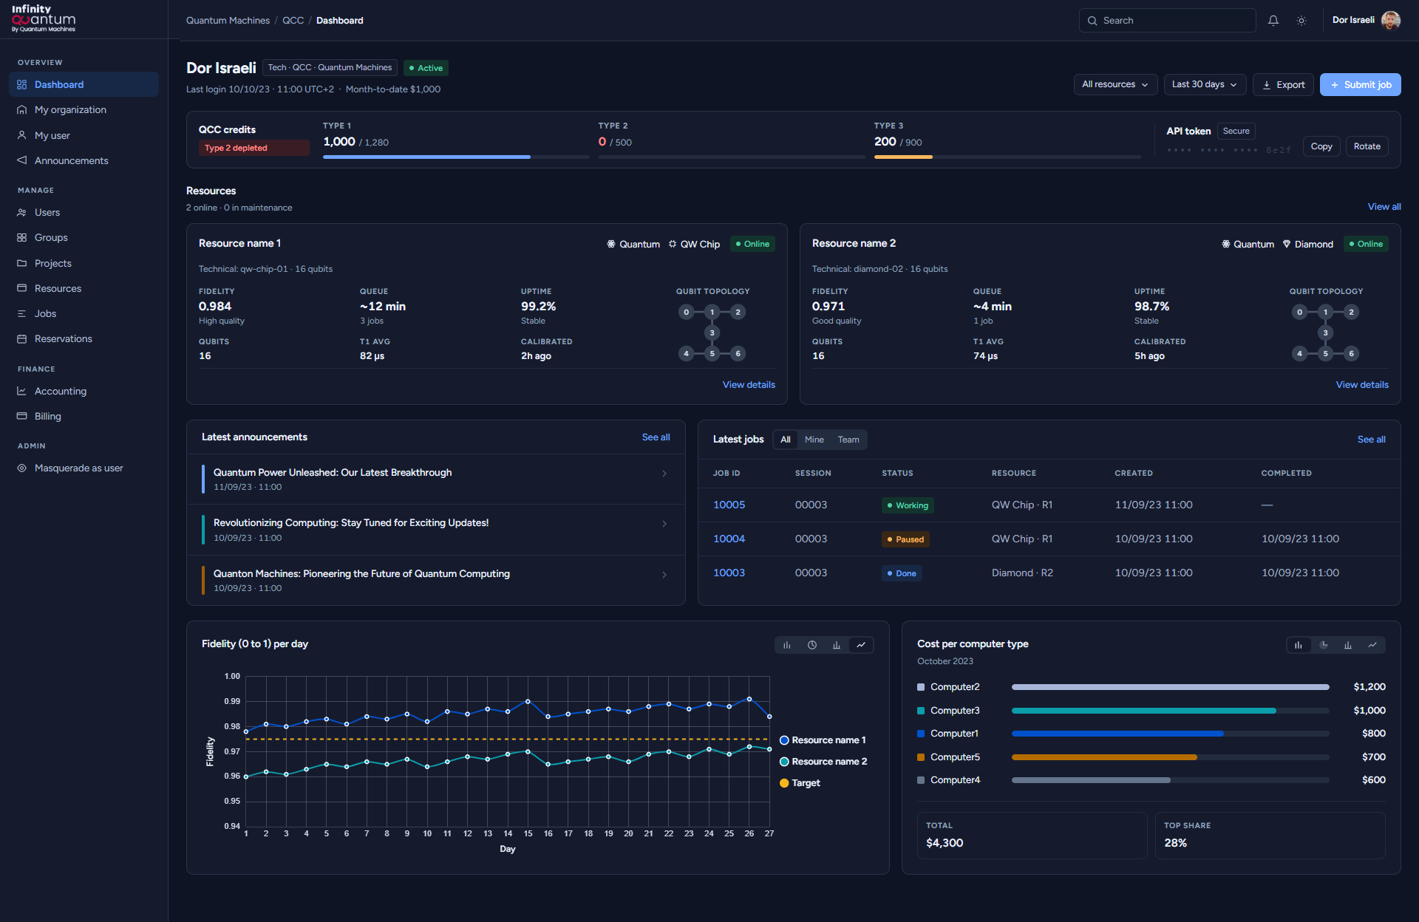Select pie view for Cost per computer chart
1419x922 pixels.
pos(1324,645)
